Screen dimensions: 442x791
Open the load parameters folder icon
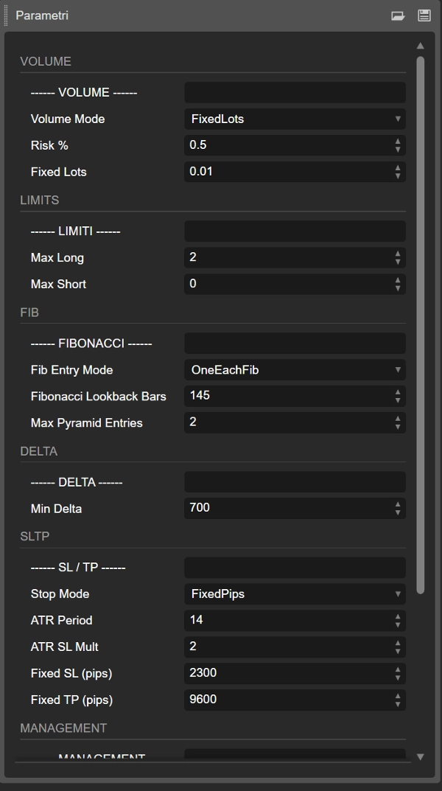point(399,14)
